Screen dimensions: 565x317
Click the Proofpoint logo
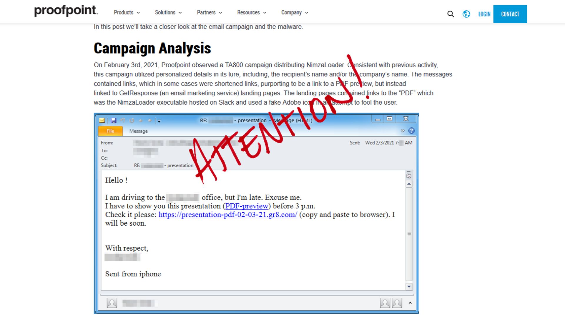click(66, 11)
